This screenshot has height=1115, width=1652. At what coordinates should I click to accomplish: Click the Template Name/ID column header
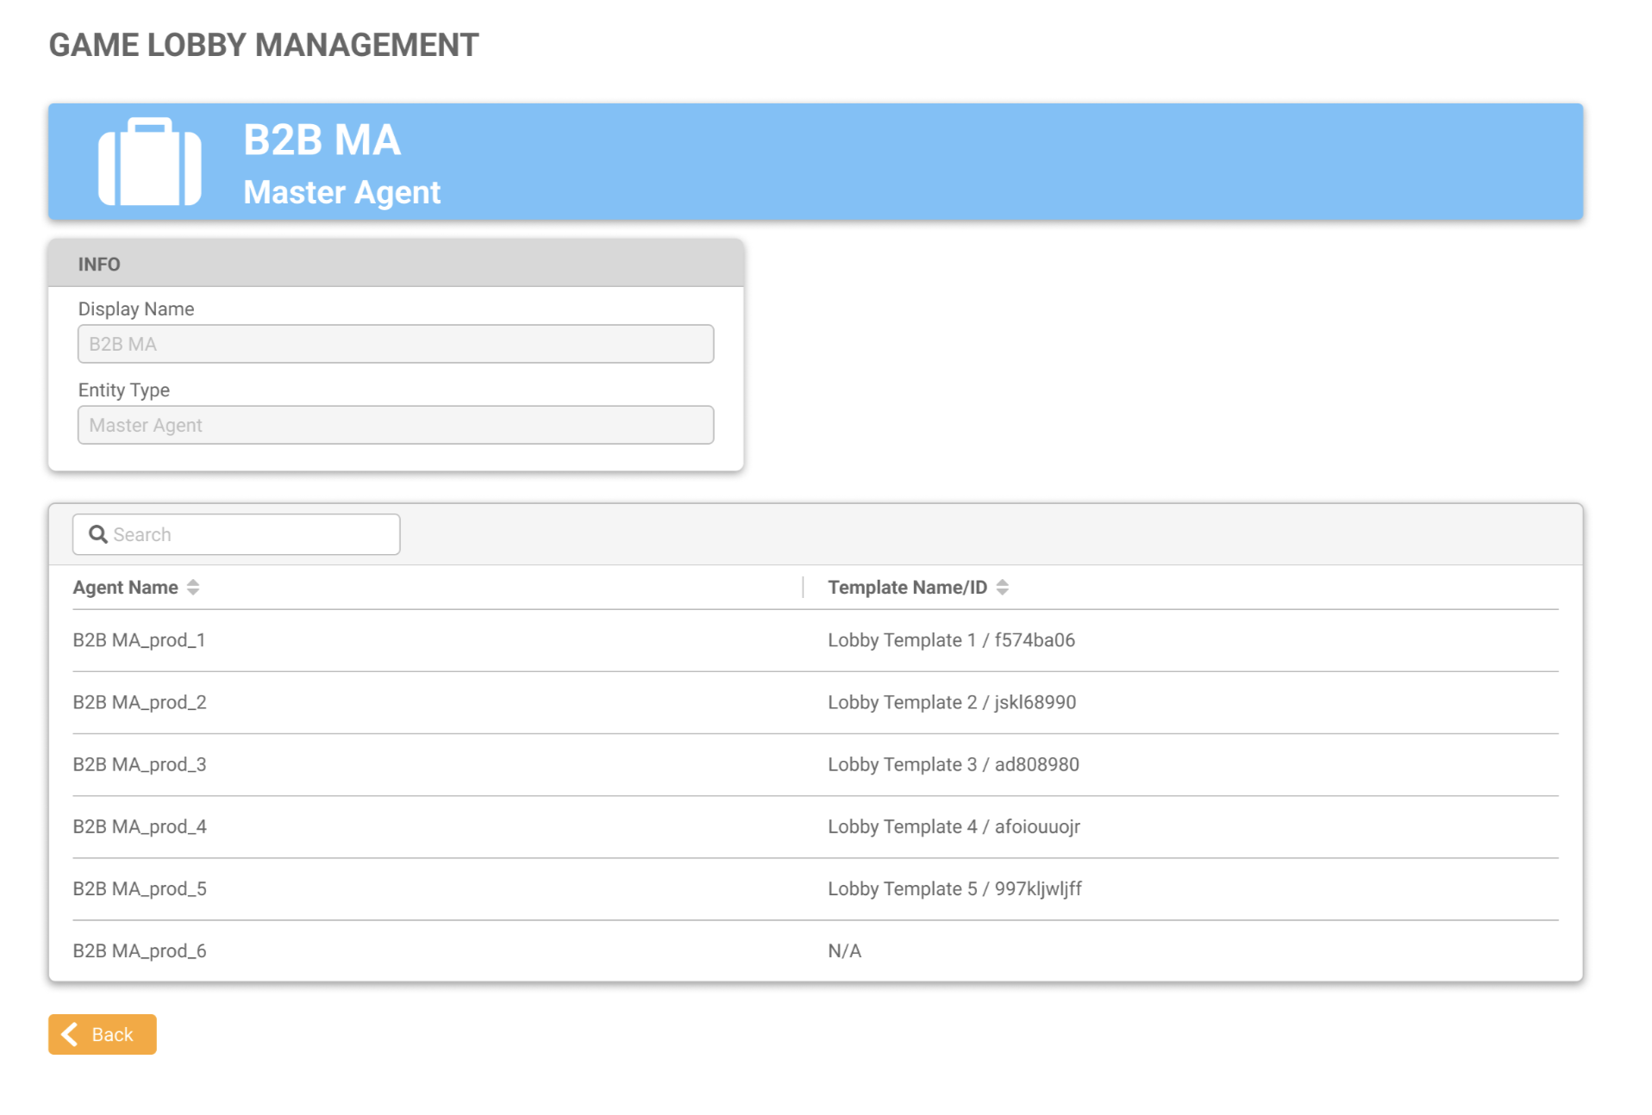click(x=907, y=588)
